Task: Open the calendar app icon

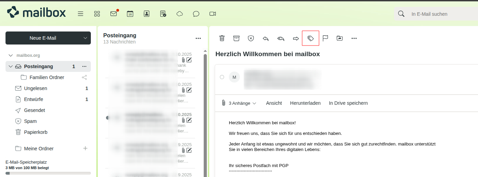Action: coord(130,14)
